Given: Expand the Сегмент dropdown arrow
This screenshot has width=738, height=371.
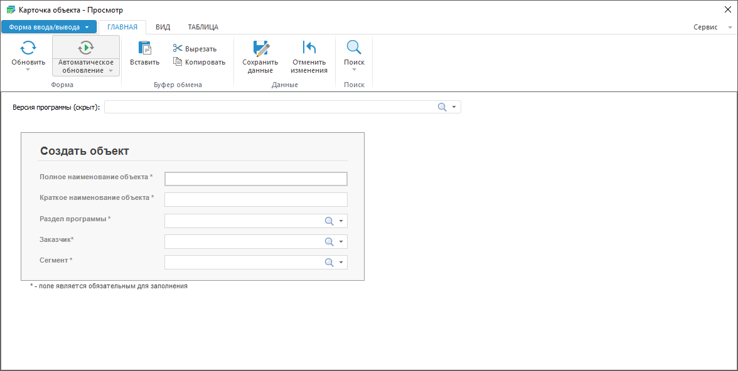Looking at the screenshot, I should pos(341,263).
